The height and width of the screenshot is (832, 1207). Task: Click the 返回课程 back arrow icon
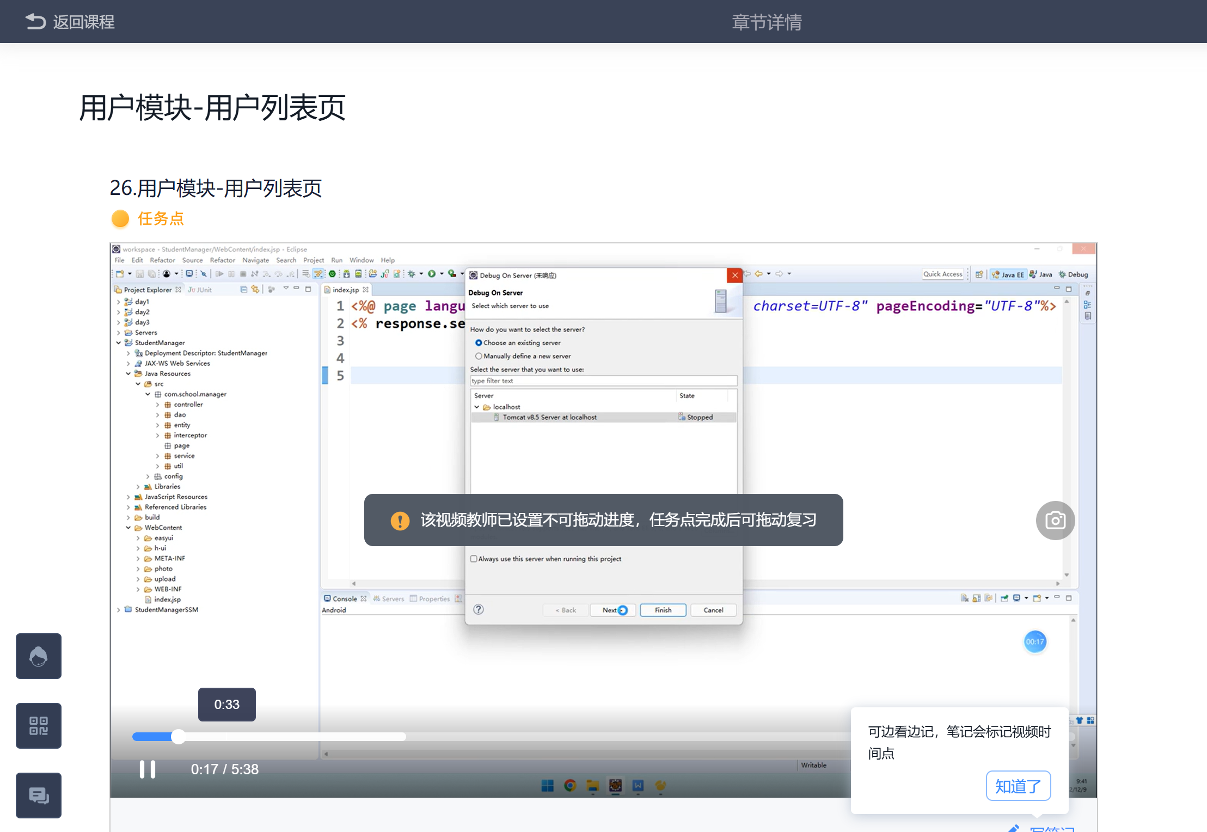coord(35,21)
